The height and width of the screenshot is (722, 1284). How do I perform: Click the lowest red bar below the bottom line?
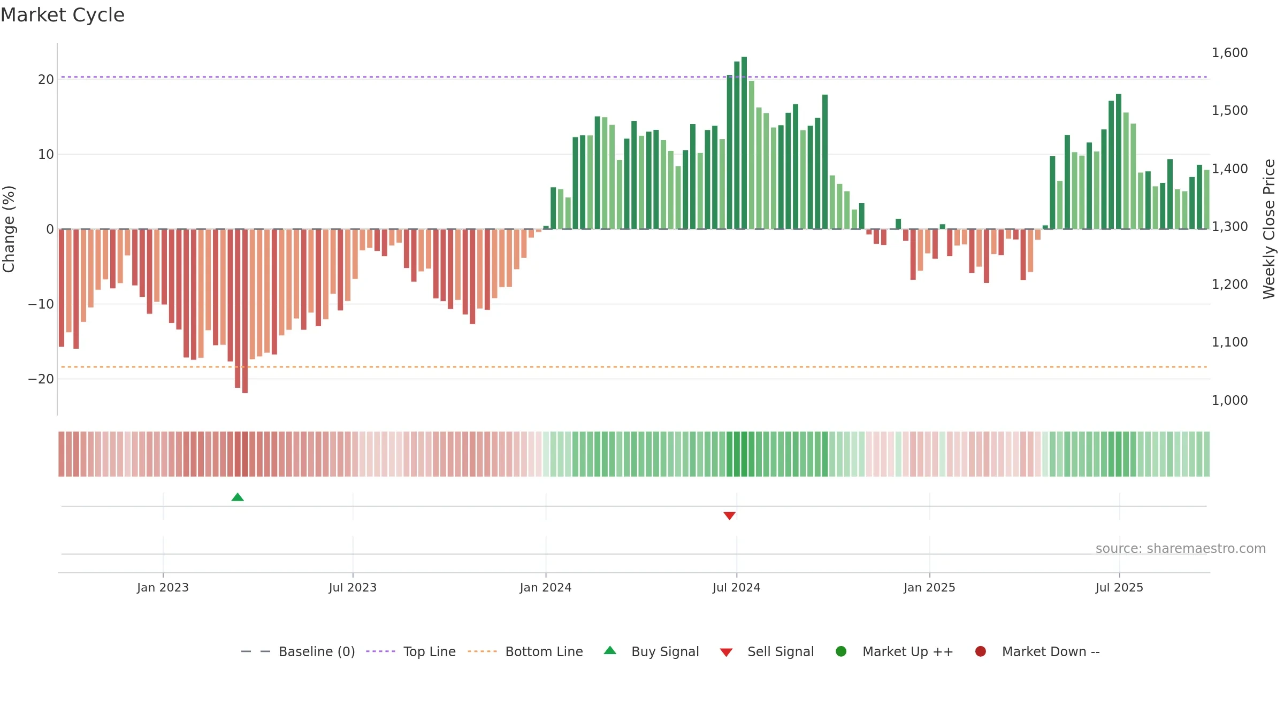tap(245, 311)
